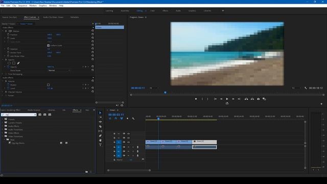Click Program monitor playhead marker
327x184 pixels.
point(165,93)
